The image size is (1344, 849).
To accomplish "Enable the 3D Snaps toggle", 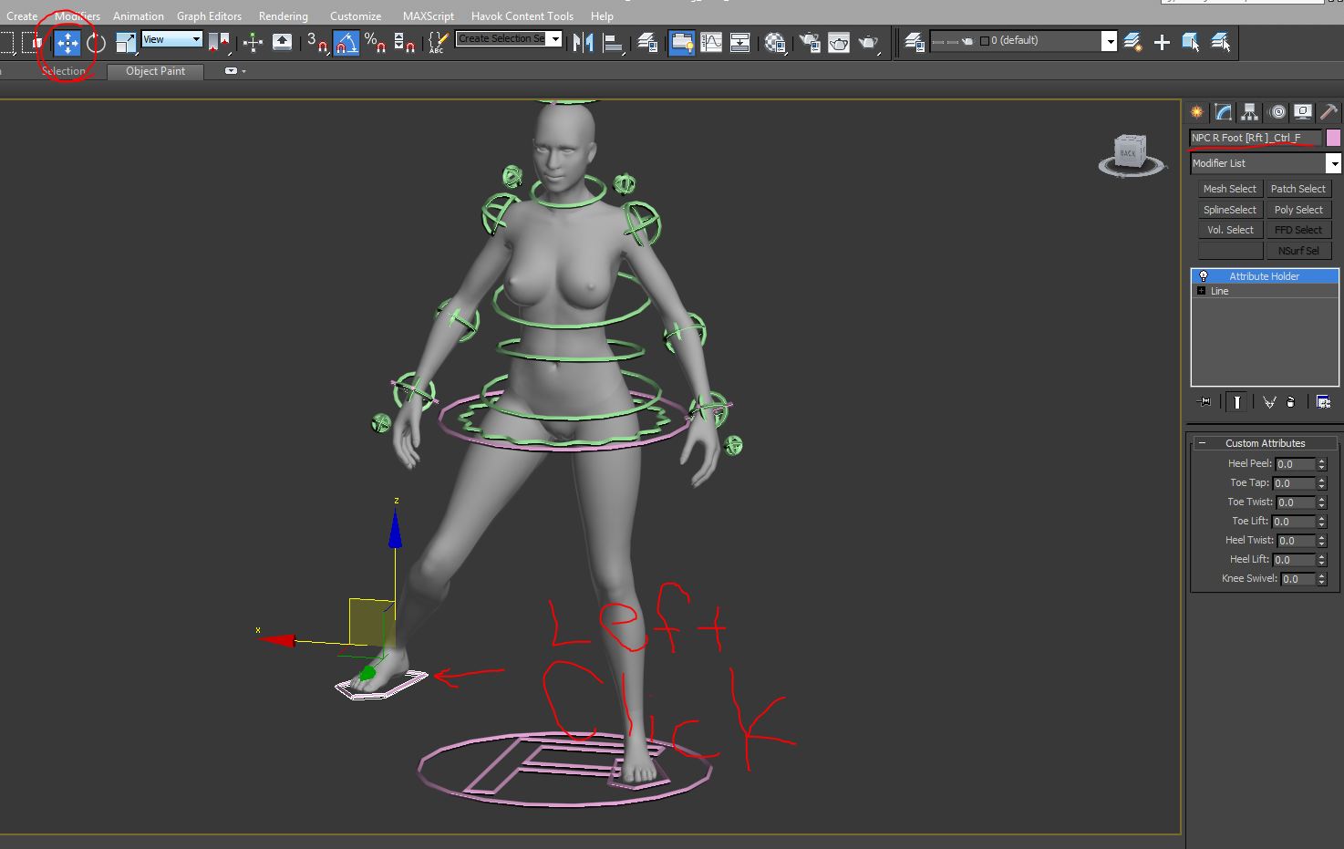I will pyautogui.click(x=315, y=42).
